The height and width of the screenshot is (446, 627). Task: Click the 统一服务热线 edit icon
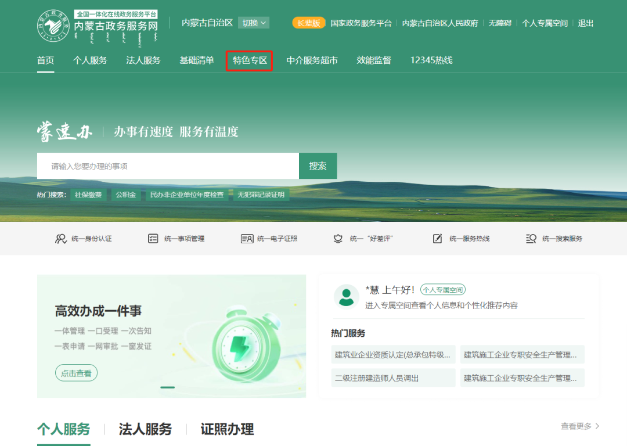[438, 239]
